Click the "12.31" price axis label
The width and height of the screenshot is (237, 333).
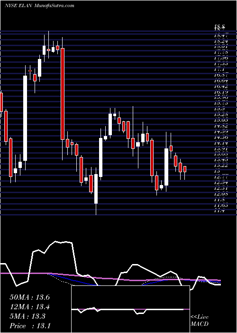coord(221,188)
